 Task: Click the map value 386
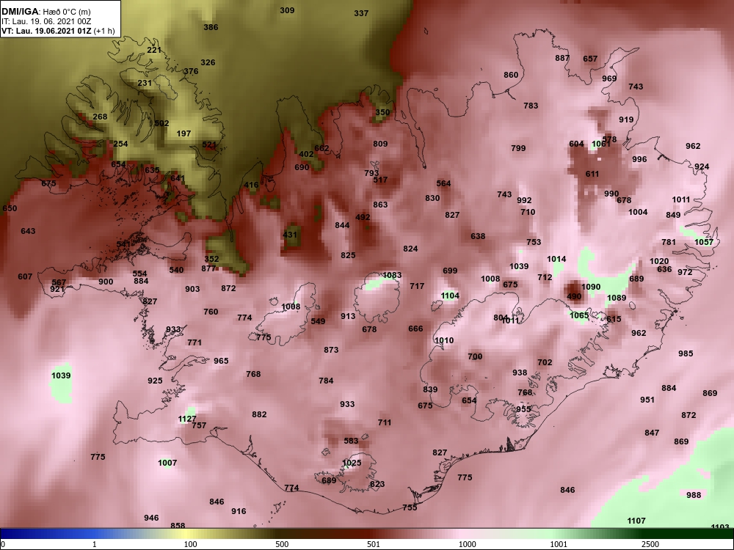click(211, 27)
